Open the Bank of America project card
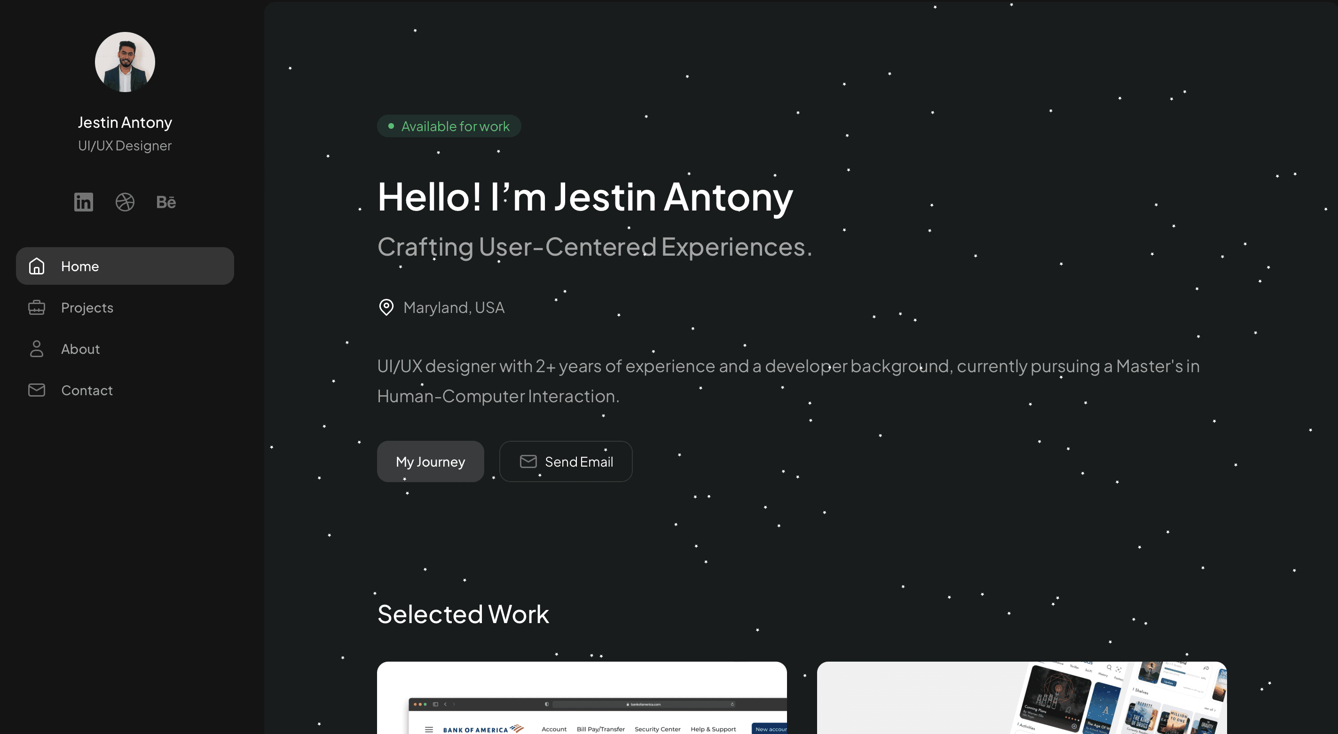 582,698
